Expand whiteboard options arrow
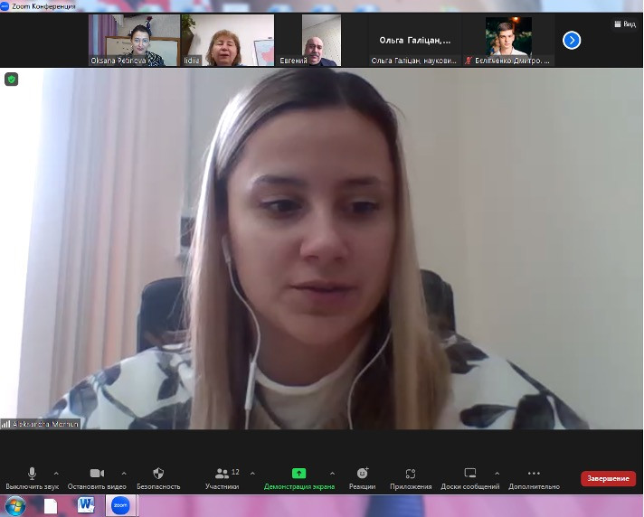Screen dimensions: 644x517 tap(497, 474)
